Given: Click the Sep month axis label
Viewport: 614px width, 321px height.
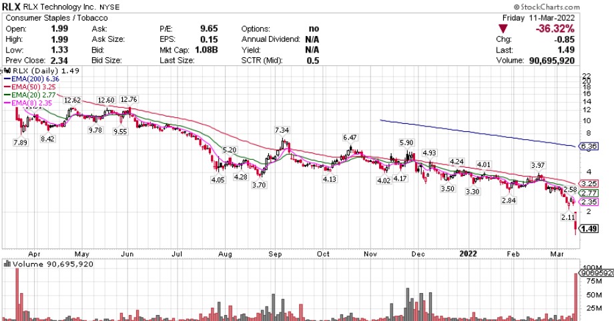Looking at the screenshot, I should pyautogui.click(x=275, y=254).
